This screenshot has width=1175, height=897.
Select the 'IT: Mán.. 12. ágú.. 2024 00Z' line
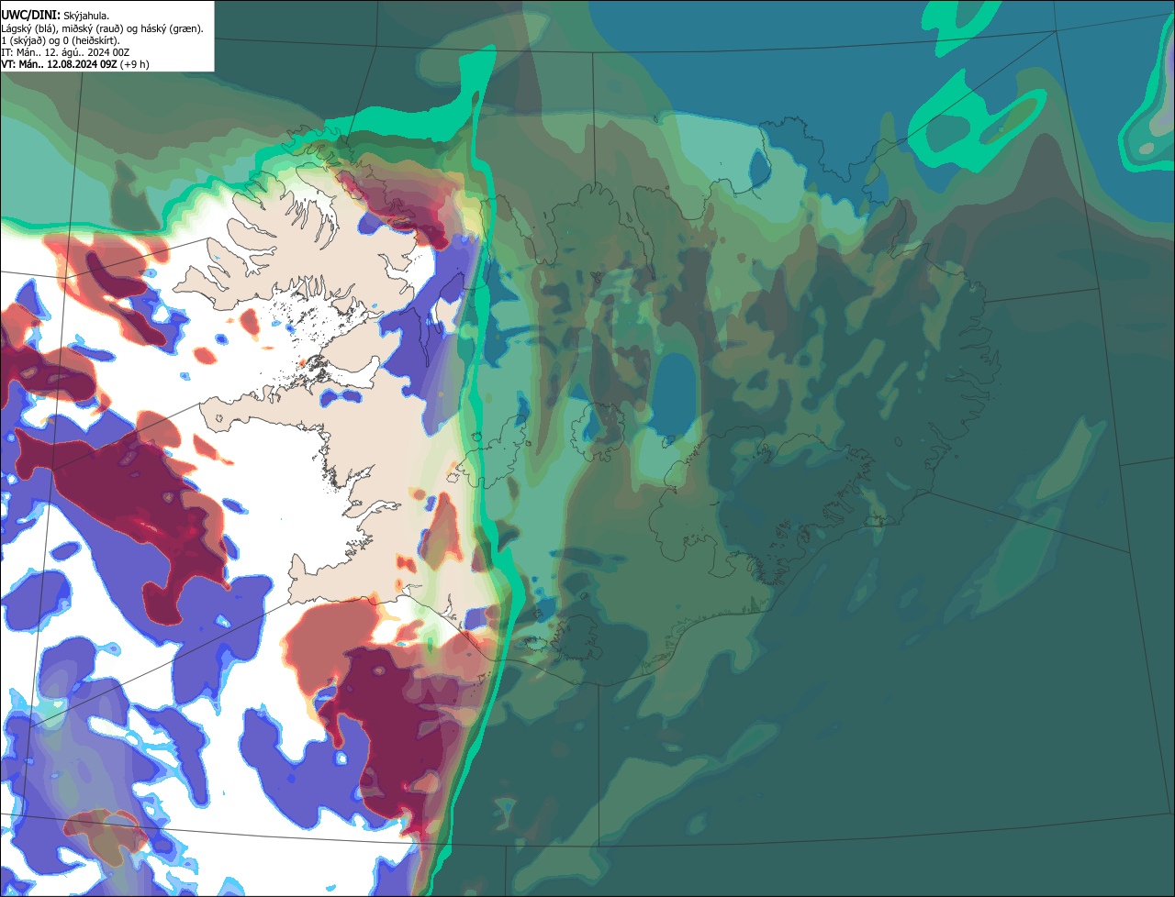65,52
